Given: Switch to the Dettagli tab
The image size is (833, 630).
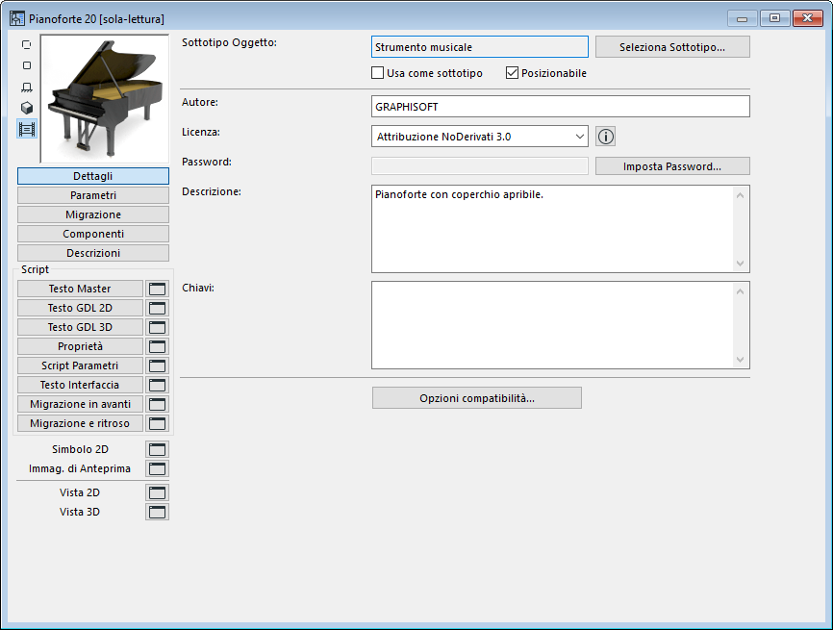Looking at the screenshot, I should coord(93,176).
